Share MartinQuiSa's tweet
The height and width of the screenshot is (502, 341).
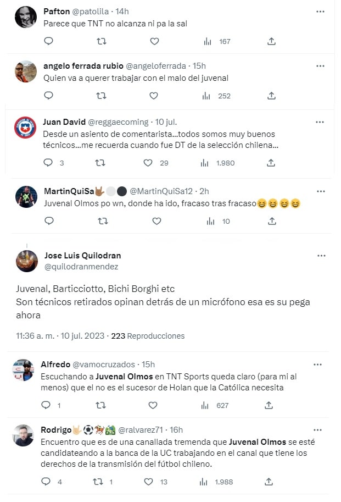tap(271, 221)
